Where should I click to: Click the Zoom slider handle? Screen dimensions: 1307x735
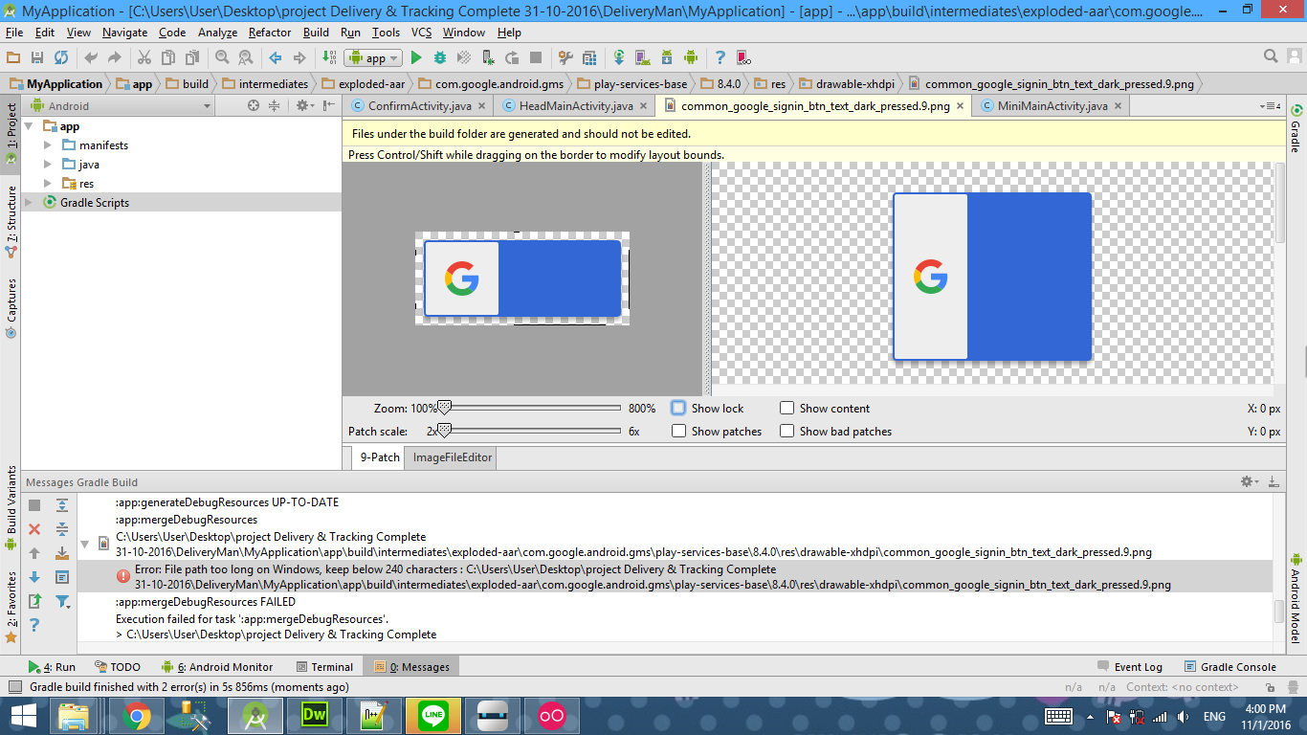coord(444,408)
